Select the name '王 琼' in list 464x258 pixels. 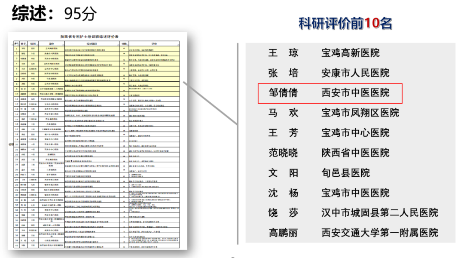coord(283,53)
